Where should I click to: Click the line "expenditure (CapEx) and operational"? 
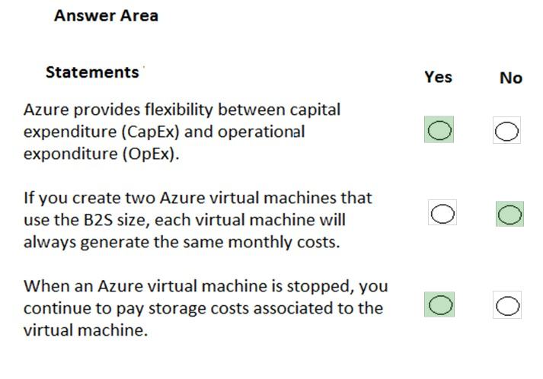[x=164, y=132]
